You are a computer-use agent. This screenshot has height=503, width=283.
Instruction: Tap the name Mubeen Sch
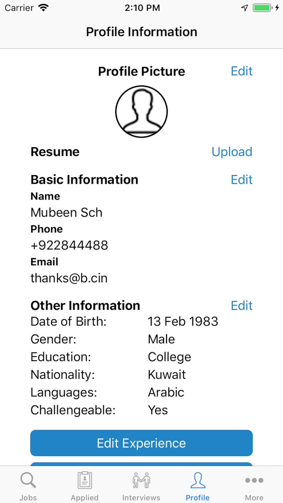(x=67, y=212)
